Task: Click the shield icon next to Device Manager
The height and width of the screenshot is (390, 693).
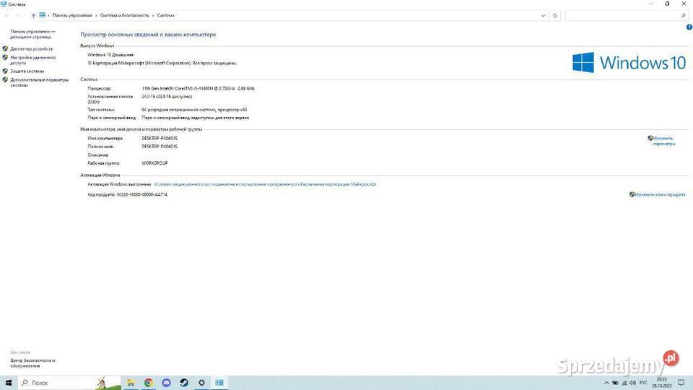Action: (x=5, y=48)
